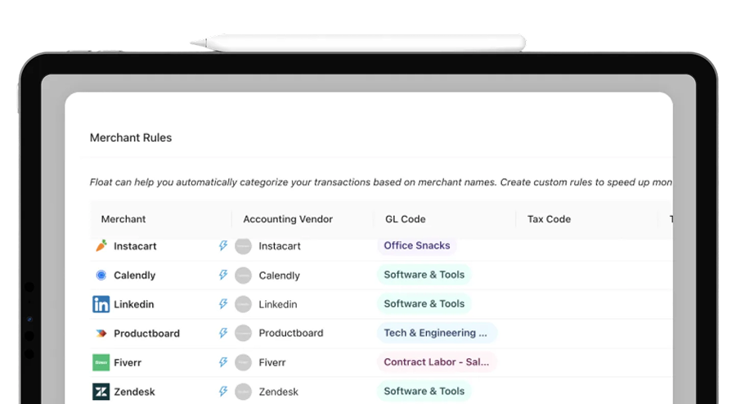Click the Merchant Rules heading

131,138
